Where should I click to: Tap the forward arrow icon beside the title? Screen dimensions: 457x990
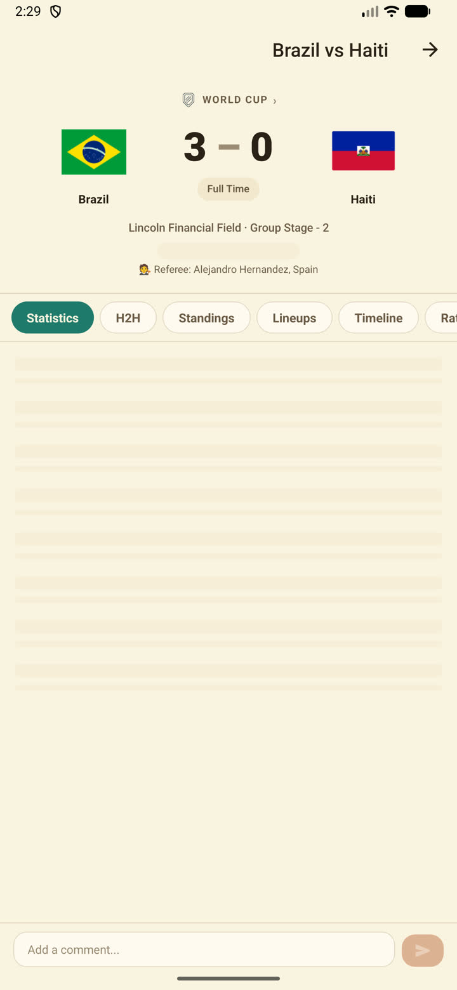point(430,50)
